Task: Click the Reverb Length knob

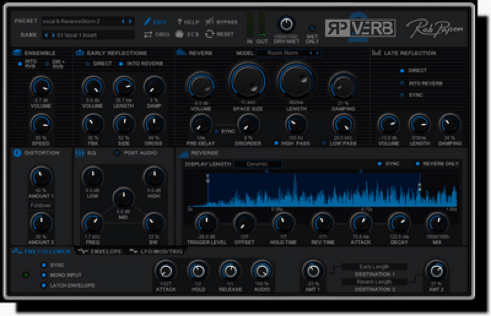Action: [296, 81]
